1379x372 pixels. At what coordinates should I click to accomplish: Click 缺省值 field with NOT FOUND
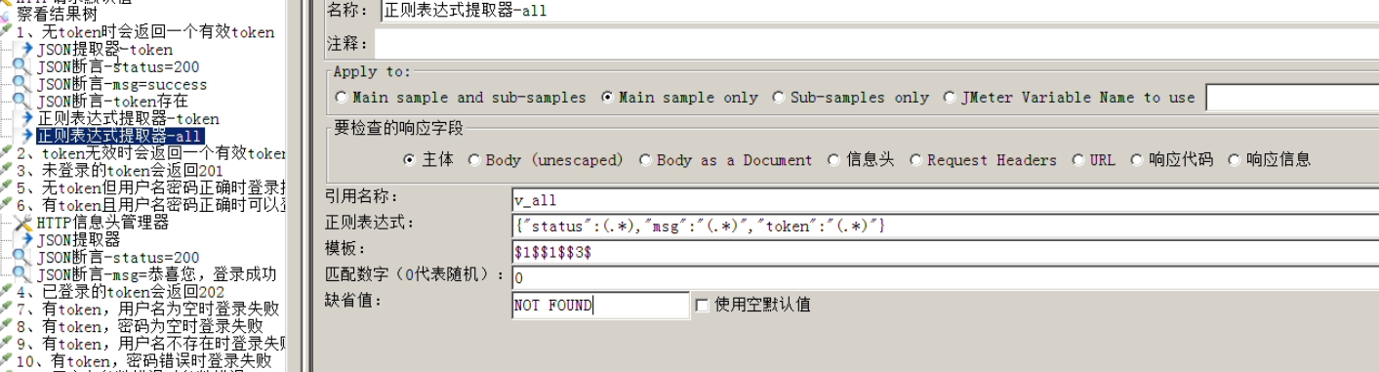click(x=600, y=306)
